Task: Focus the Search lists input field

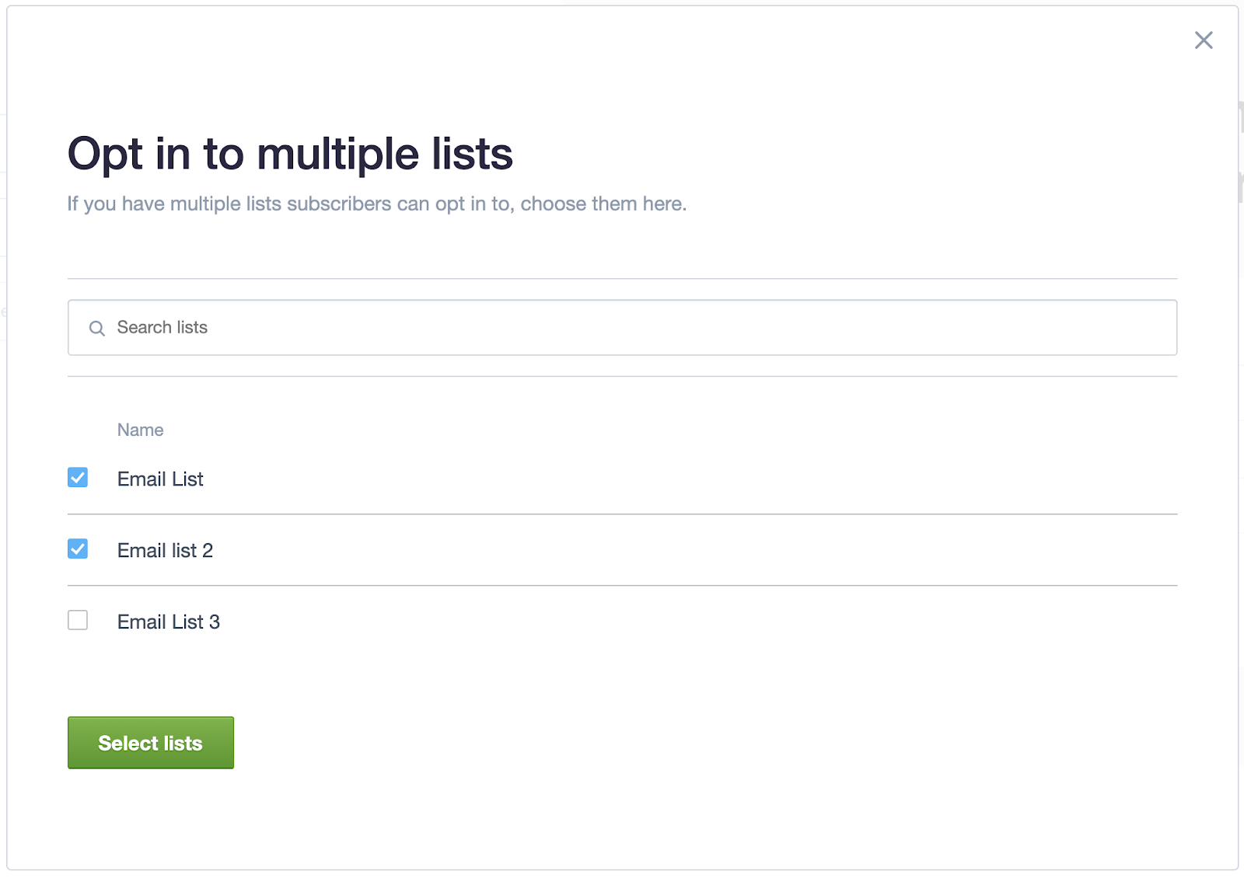Action: (622, 328)
